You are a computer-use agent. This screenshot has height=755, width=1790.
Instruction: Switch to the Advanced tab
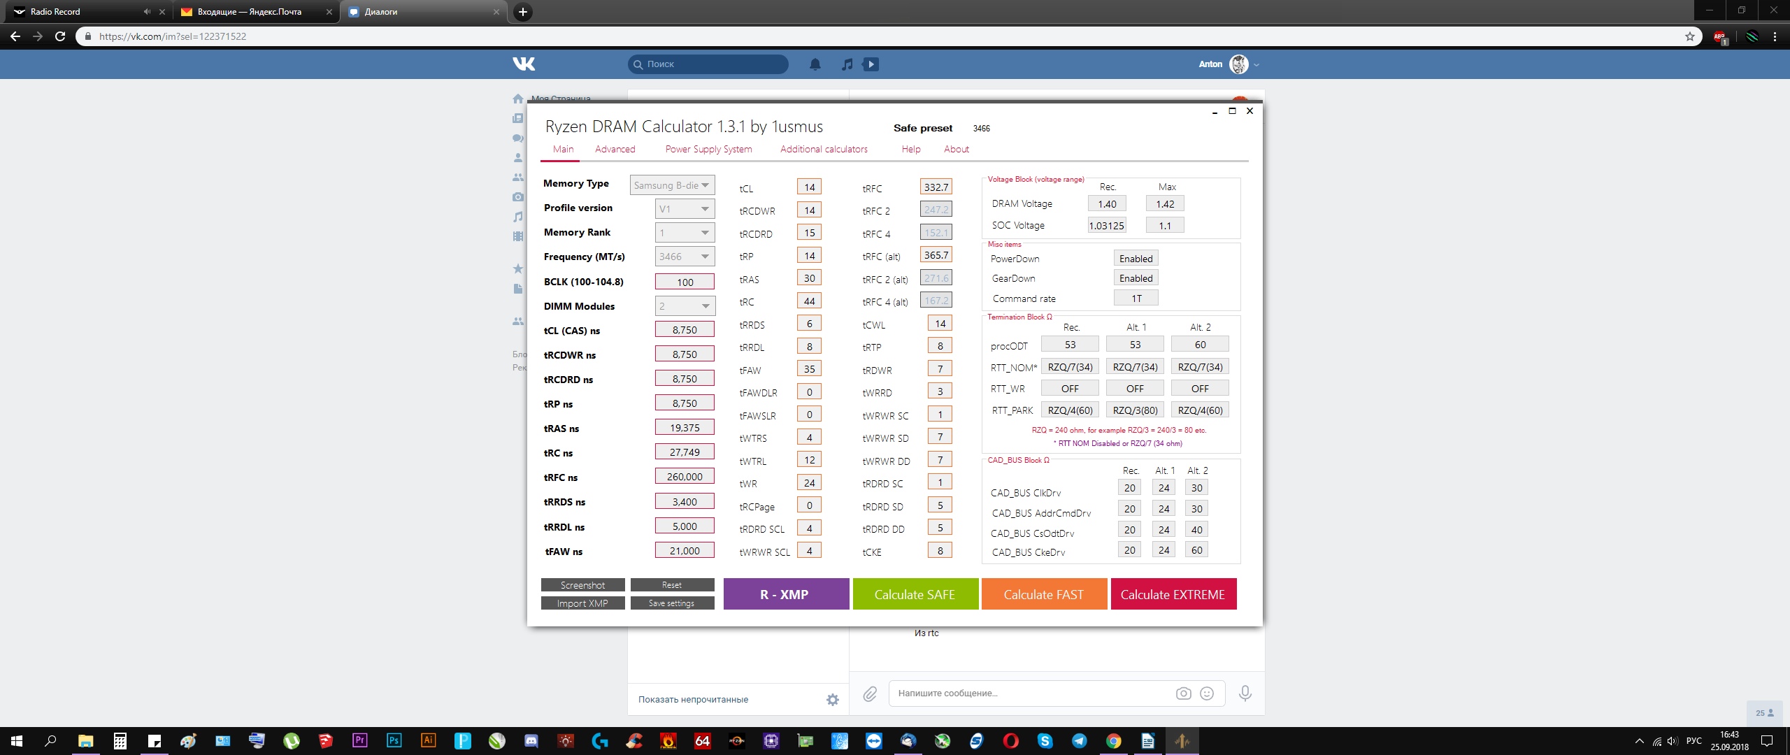coord(615,149)
